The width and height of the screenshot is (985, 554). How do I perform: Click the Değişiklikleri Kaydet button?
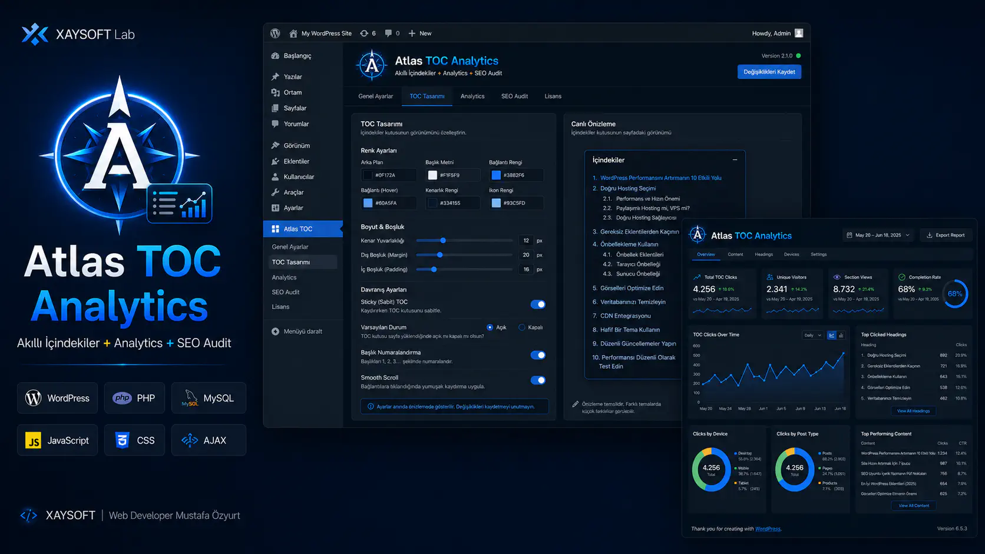[769, 72]
